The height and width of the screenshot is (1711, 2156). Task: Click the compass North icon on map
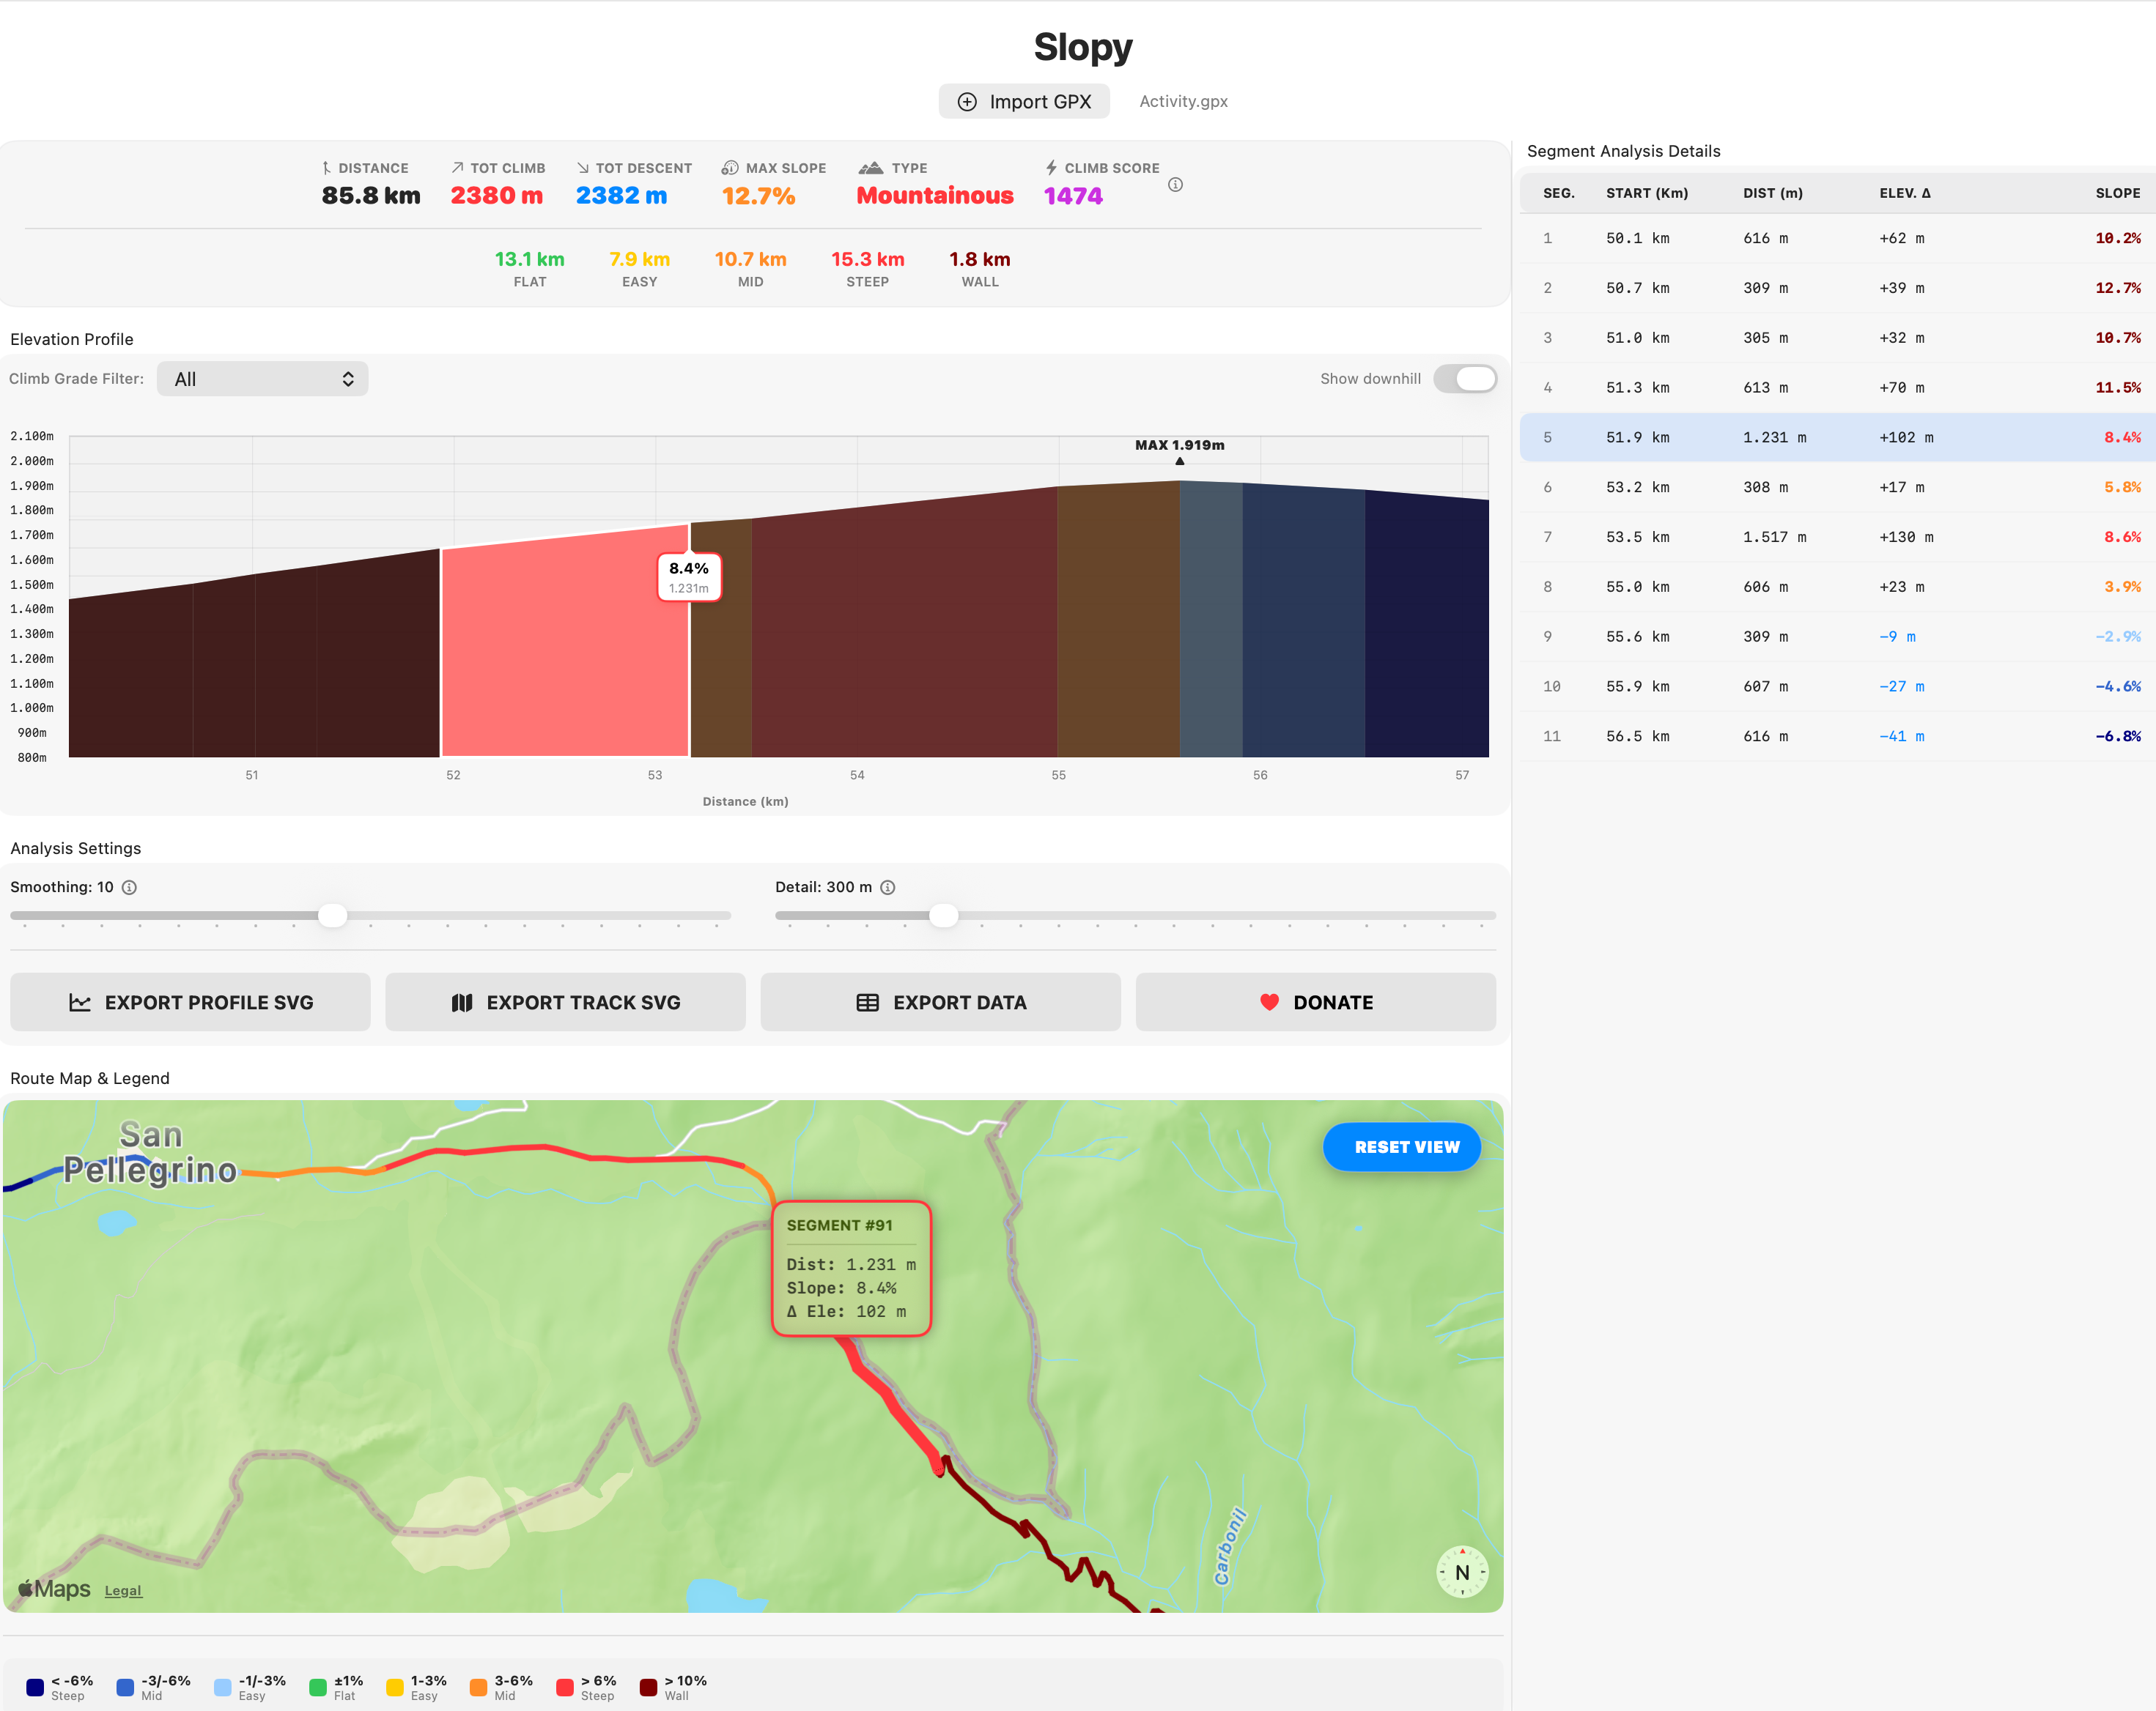click(1461, 1572)
